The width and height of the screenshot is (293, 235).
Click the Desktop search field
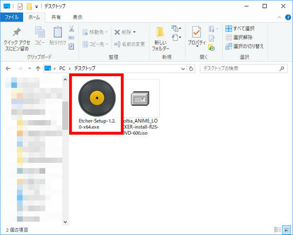(244, 68)
